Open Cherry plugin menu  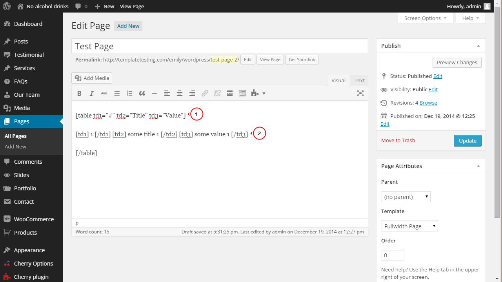(x=31, y=277)
